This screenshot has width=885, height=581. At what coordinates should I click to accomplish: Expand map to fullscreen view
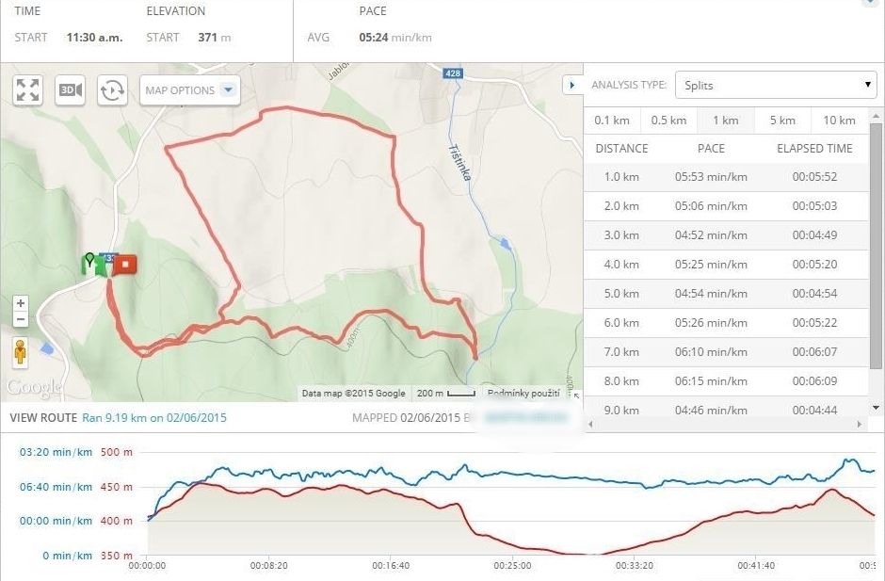click(x=28, y=90)
